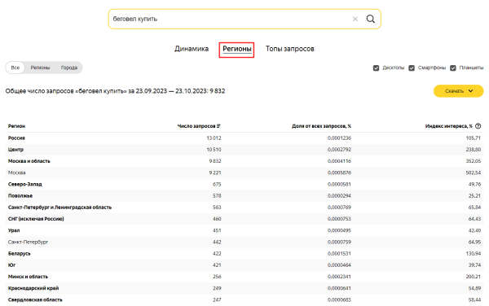Switch to the Топы запросов tab
This screenshot has width=489, height=306.
point(289,49)
